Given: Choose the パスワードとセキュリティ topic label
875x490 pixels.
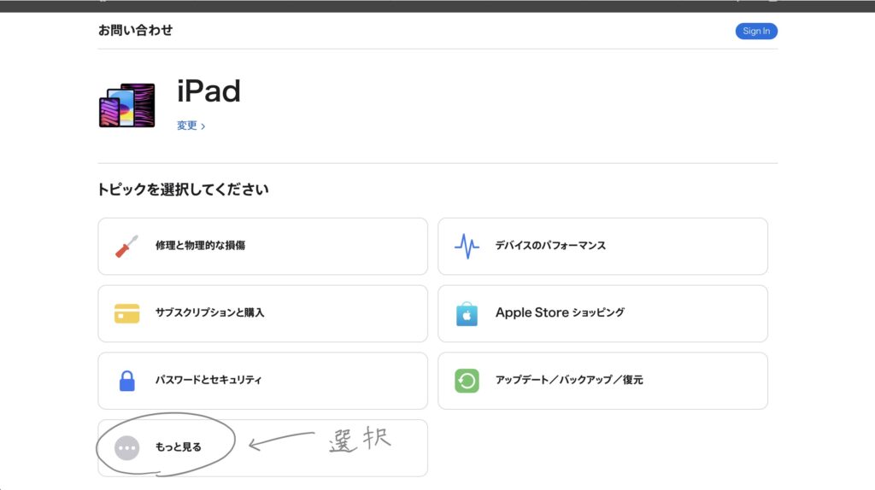Looking at the screenshot, I should click(208, 380).
